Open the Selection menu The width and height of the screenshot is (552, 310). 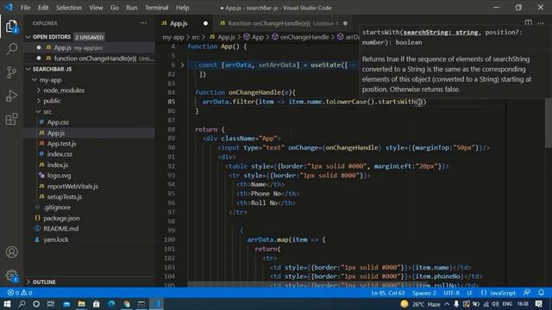pos(69,8)
